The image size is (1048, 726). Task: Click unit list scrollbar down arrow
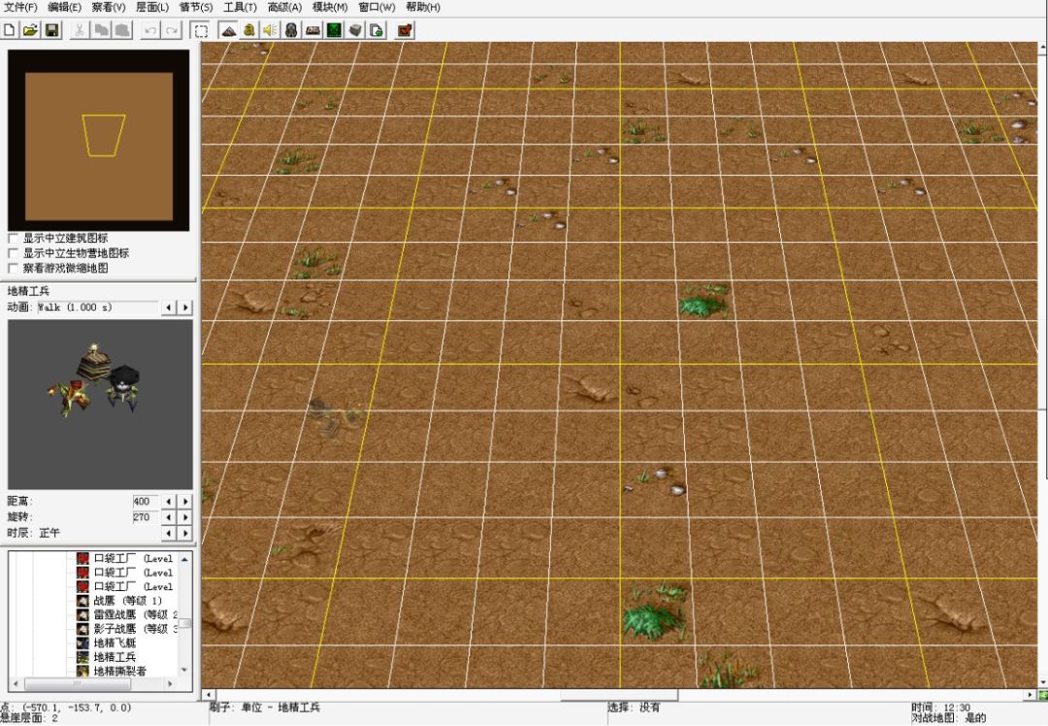tap(184, 671)
